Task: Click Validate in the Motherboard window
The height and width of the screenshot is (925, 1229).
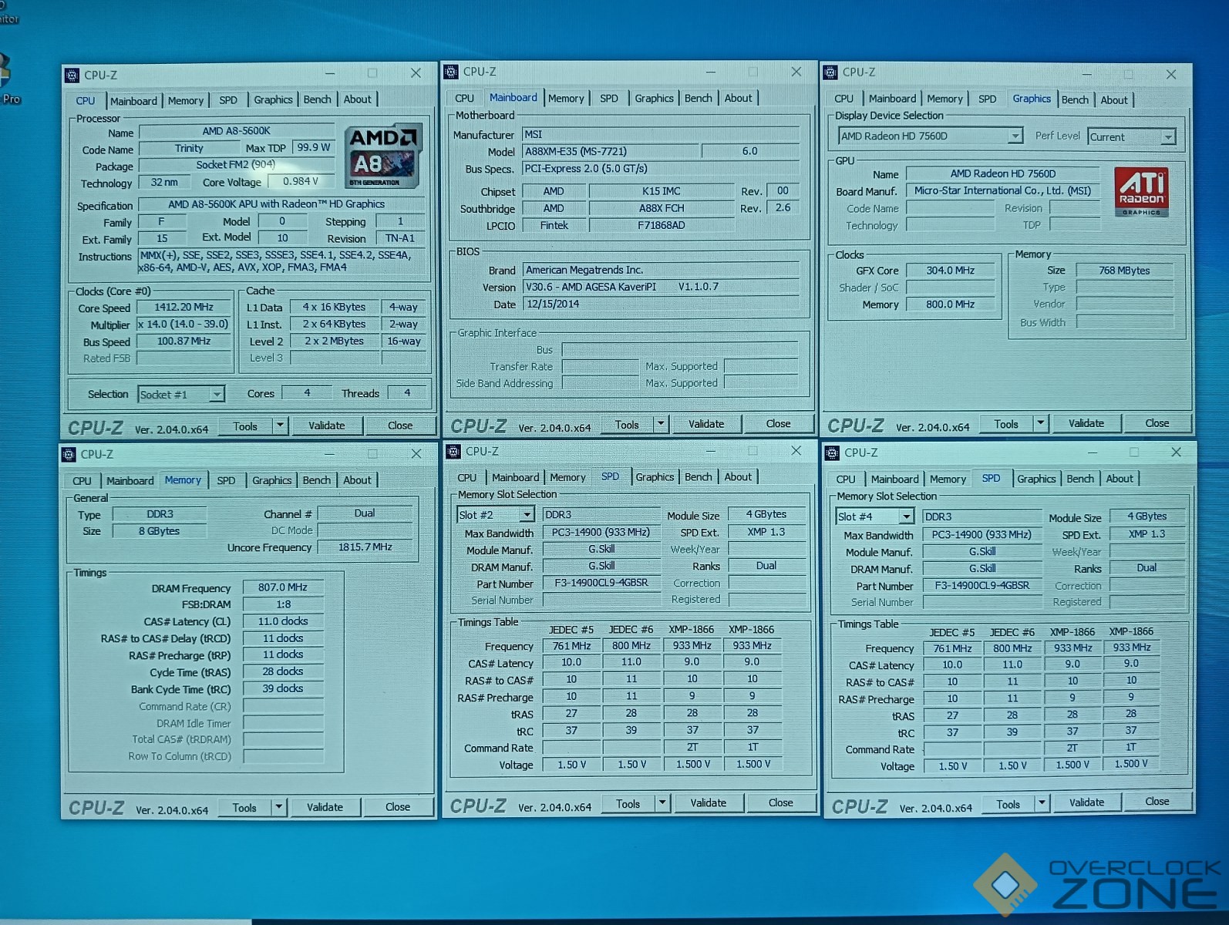Action: coord(706,424)
